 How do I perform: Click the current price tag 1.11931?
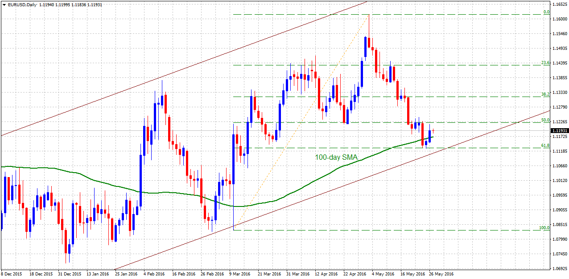pos(559,130)
